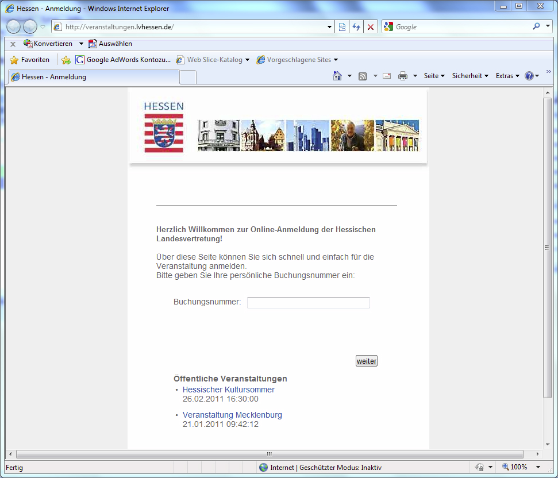Image resolution: width=558 pixels, height=478 pixels.
Task: Expand the Konvertieren dropdown arrow
Action: click(x=81, y=44)
